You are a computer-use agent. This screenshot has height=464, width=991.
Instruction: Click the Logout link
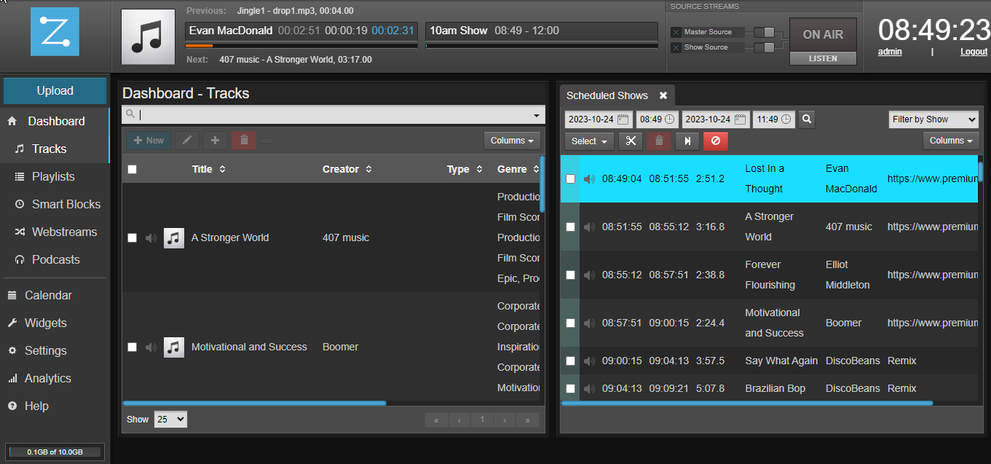point(974,51)
